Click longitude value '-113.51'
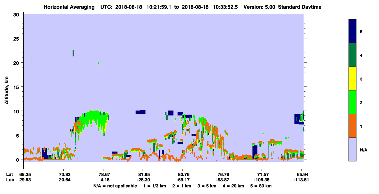This screenshot has width=379, height=194. point(301,180)
